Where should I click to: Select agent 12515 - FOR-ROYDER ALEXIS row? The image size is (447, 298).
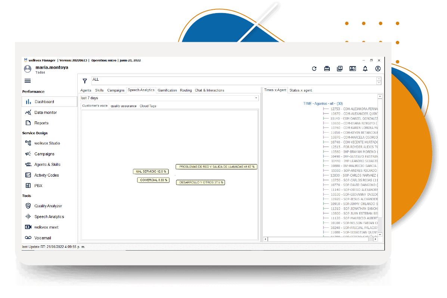click(x=354, y=147)
